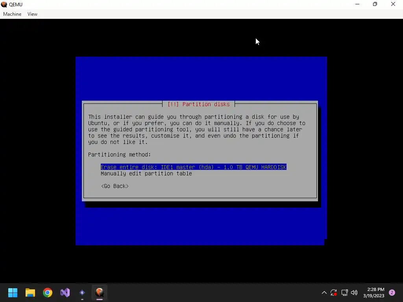Click the QEMU taskbar icon
The height and width of the screenshot is (302, 403).
(100, 293)
